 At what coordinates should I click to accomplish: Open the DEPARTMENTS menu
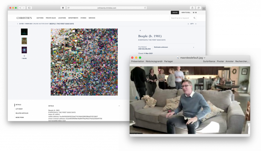pos(73,18)
